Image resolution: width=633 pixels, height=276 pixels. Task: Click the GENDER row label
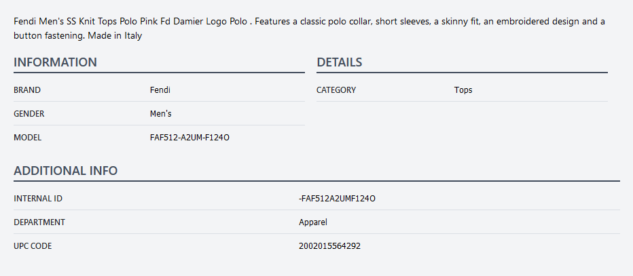29,113
